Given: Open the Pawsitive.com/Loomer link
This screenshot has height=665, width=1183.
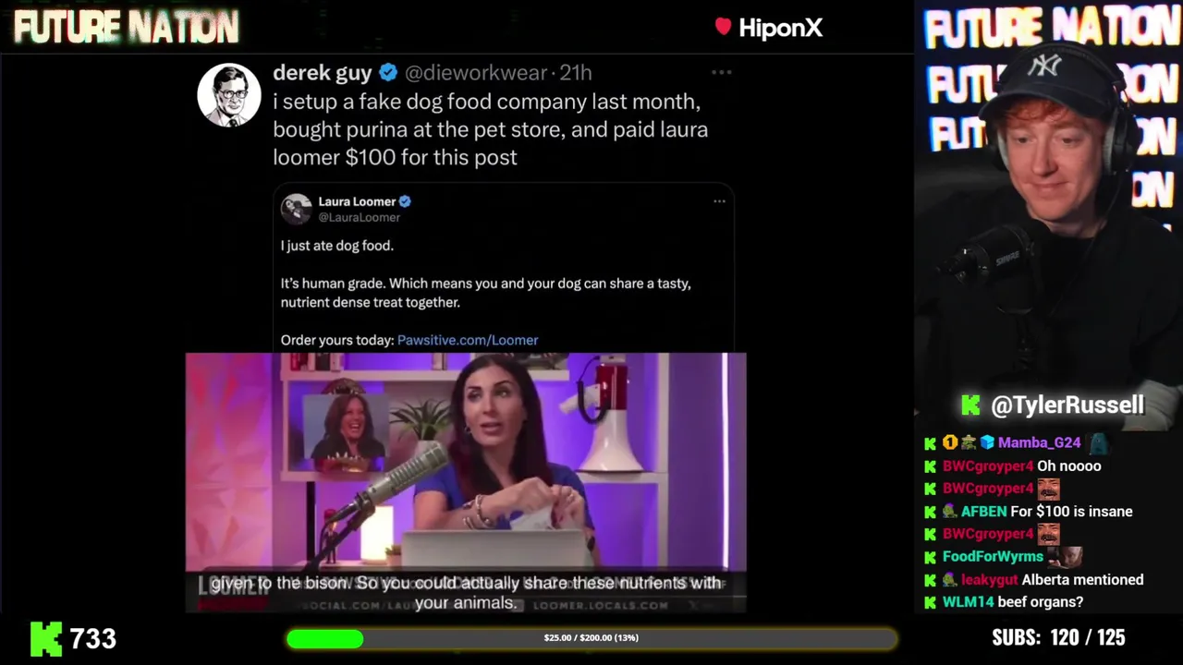Looking at the screenshot, I should [x=468, y=340].
